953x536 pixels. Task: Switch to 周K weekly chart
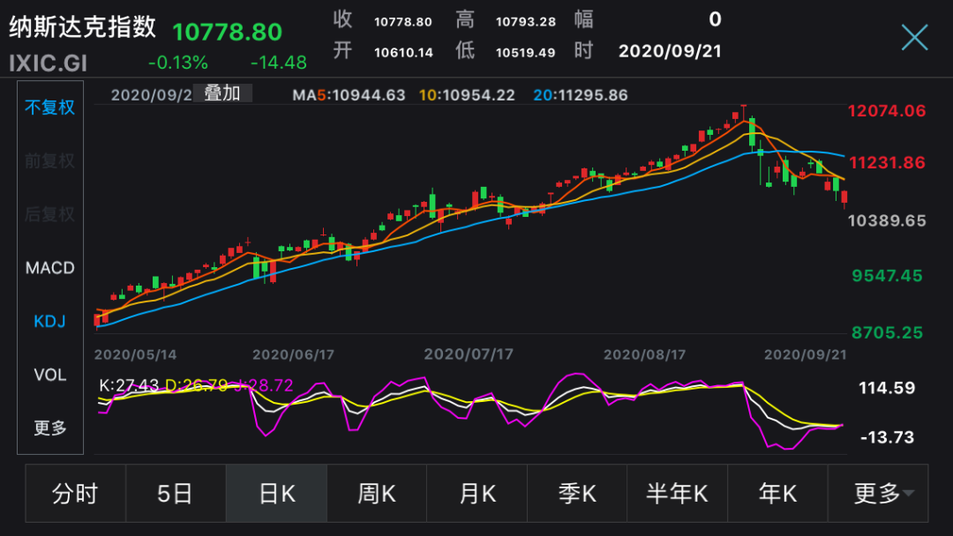tap(377, 494)
